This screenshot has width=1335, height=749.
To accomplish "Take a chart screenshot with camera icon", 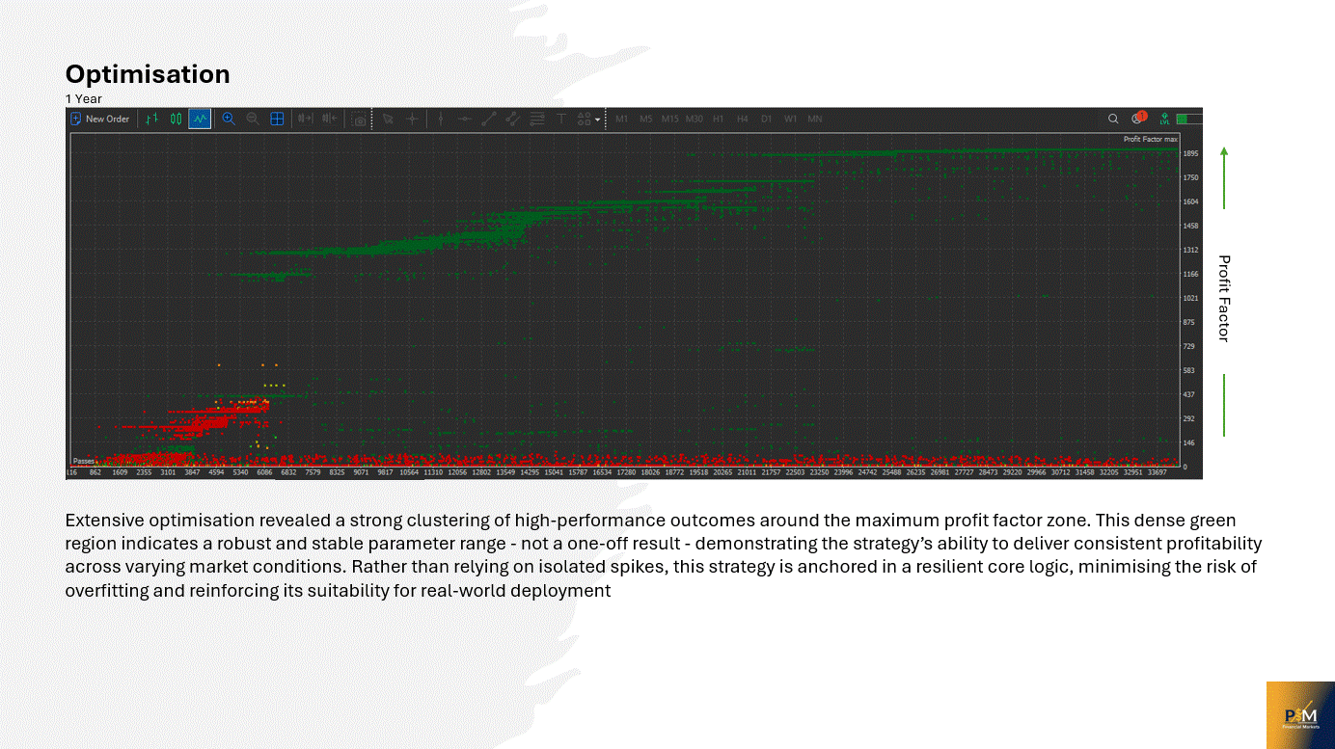I will click(x=359, y=120).
